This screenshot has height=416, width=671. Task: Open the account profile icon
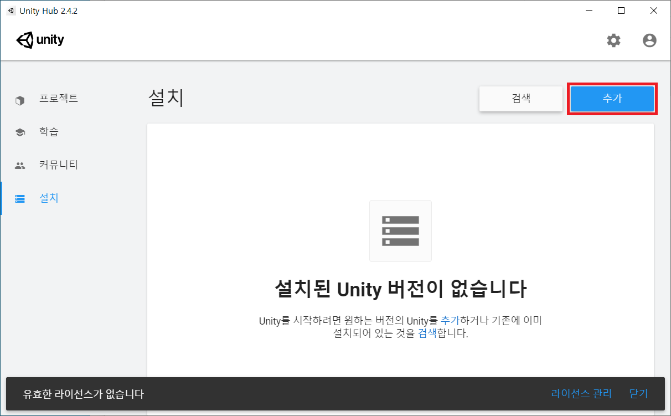point(649,40)
